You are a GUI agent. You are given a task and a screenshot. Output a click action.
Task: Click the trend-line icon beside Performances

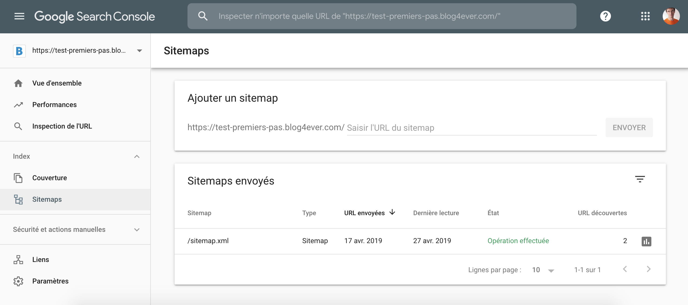tap(18, 105)
